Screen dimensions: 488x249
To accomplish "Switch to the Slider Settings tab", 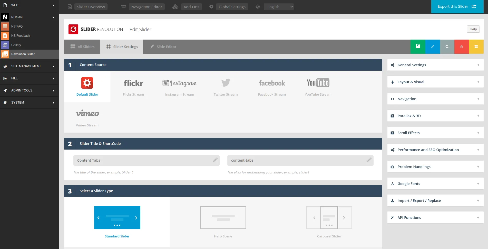I will [122, 47].
